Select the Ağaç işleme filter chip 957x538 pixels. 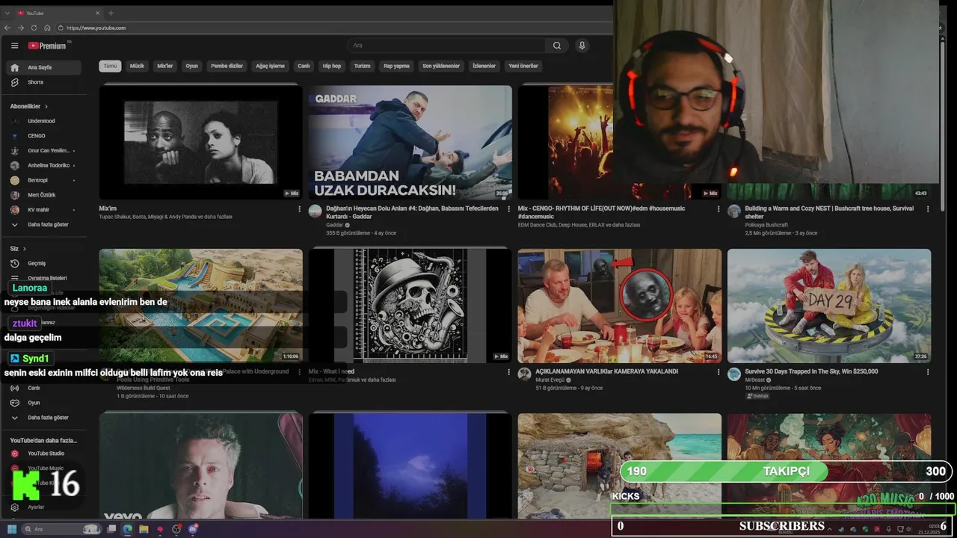click(271, 66)
